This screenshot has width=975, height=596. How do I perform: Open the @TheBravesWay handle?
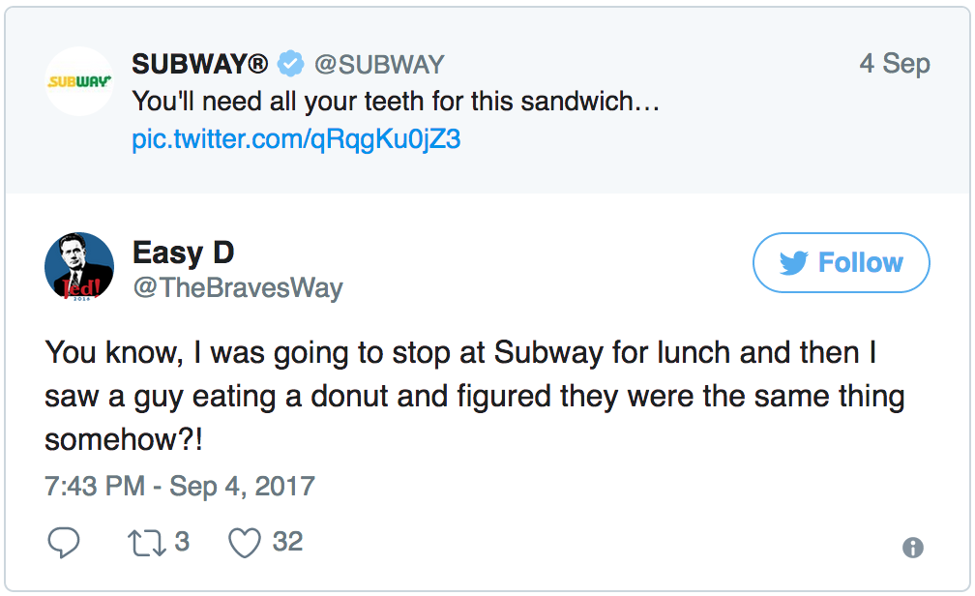(237, 288)
